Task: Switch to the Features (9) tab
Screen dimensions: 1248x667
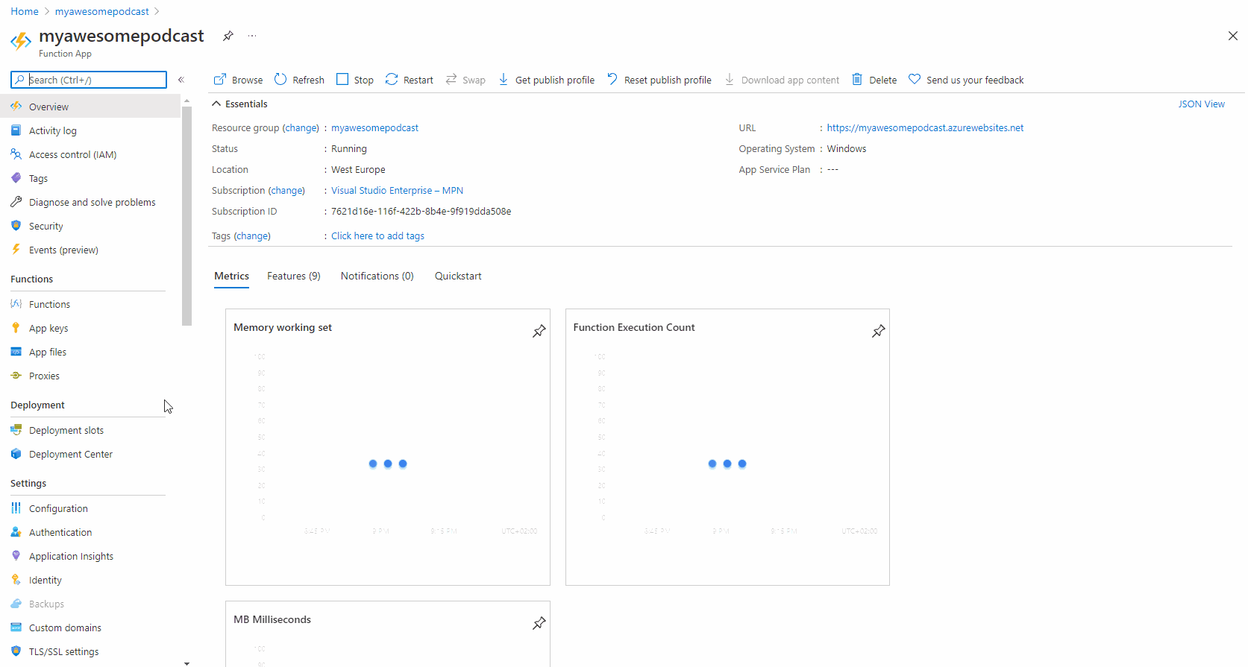Action: click(x=294, y=276)
